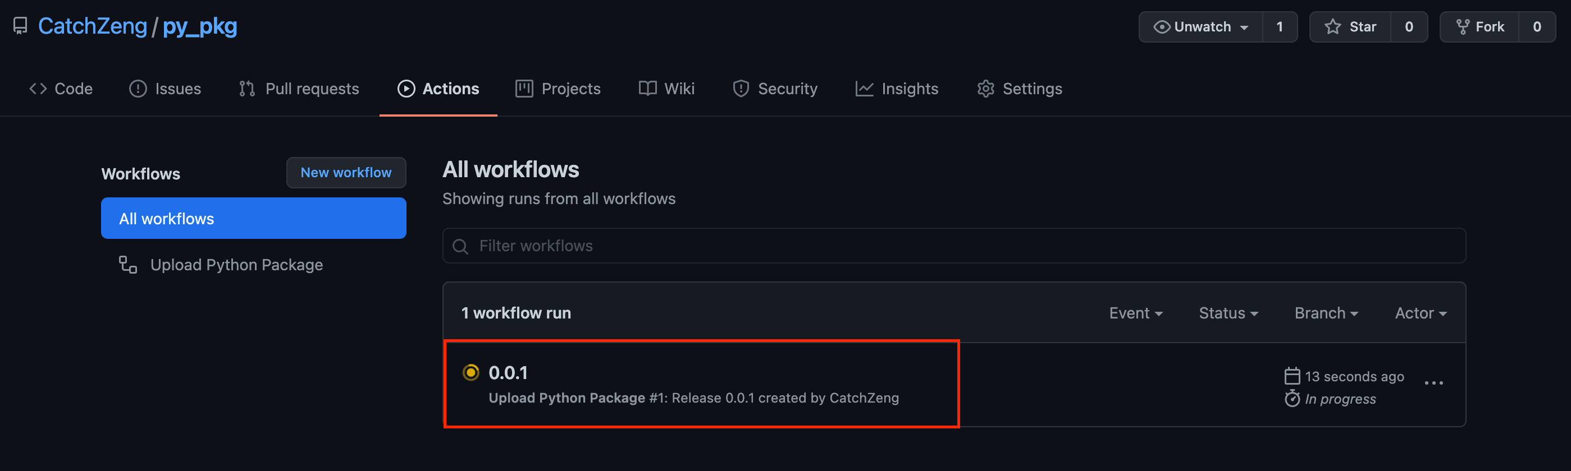Switch to the Code tab
Viewport: 1571px width, 471px height.
coord(61,89)
